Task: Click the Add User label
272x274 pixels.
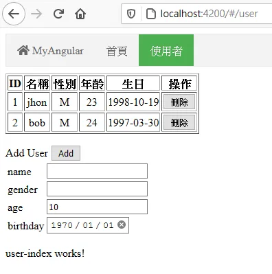Action: coord(27,153)
